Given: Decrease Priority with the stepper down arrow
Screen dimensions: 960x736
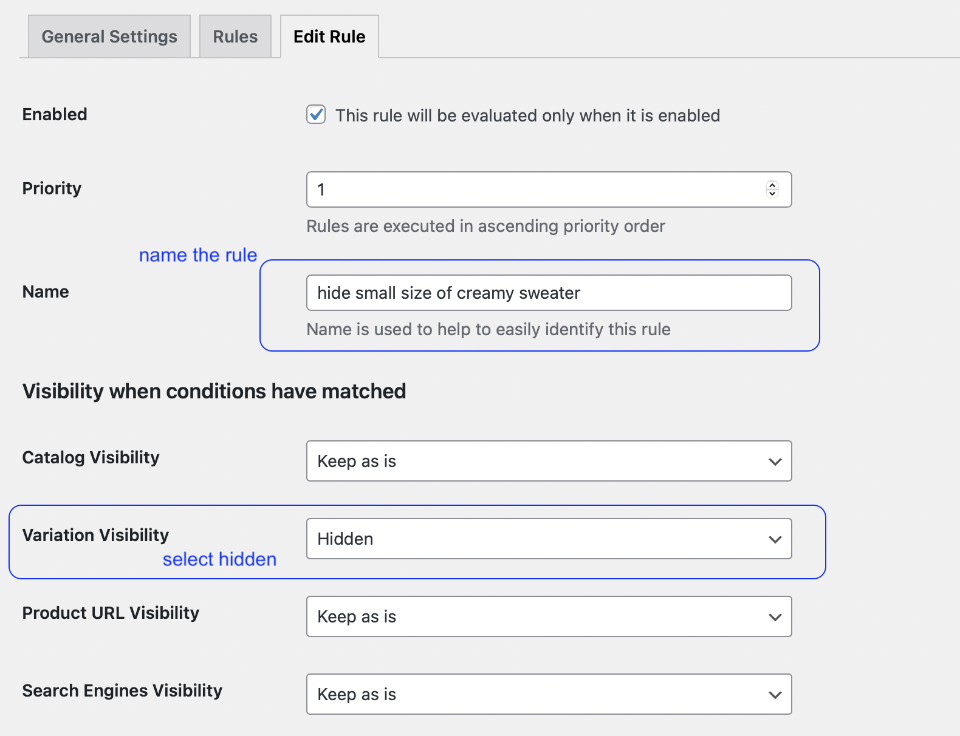Looking at the screenshot, I should pos(772,194).
